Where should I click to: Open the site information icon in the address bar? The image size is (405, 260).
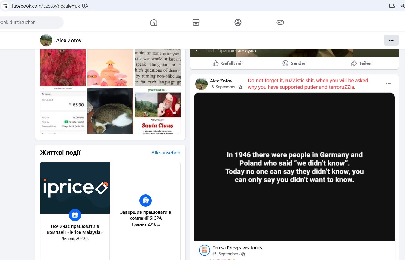click(x=5, y=6)
